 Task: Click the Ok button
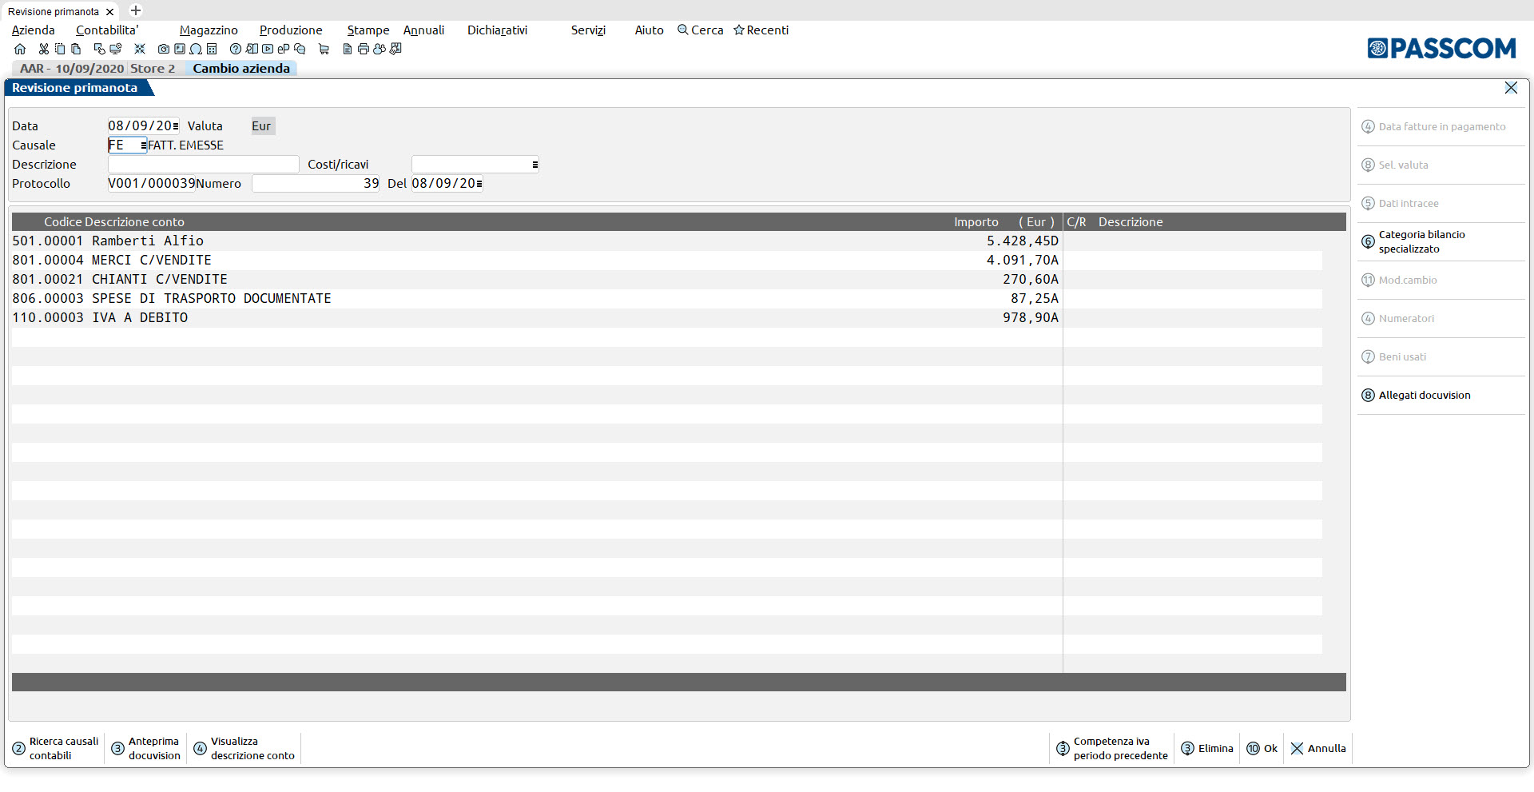[1262, 749]
